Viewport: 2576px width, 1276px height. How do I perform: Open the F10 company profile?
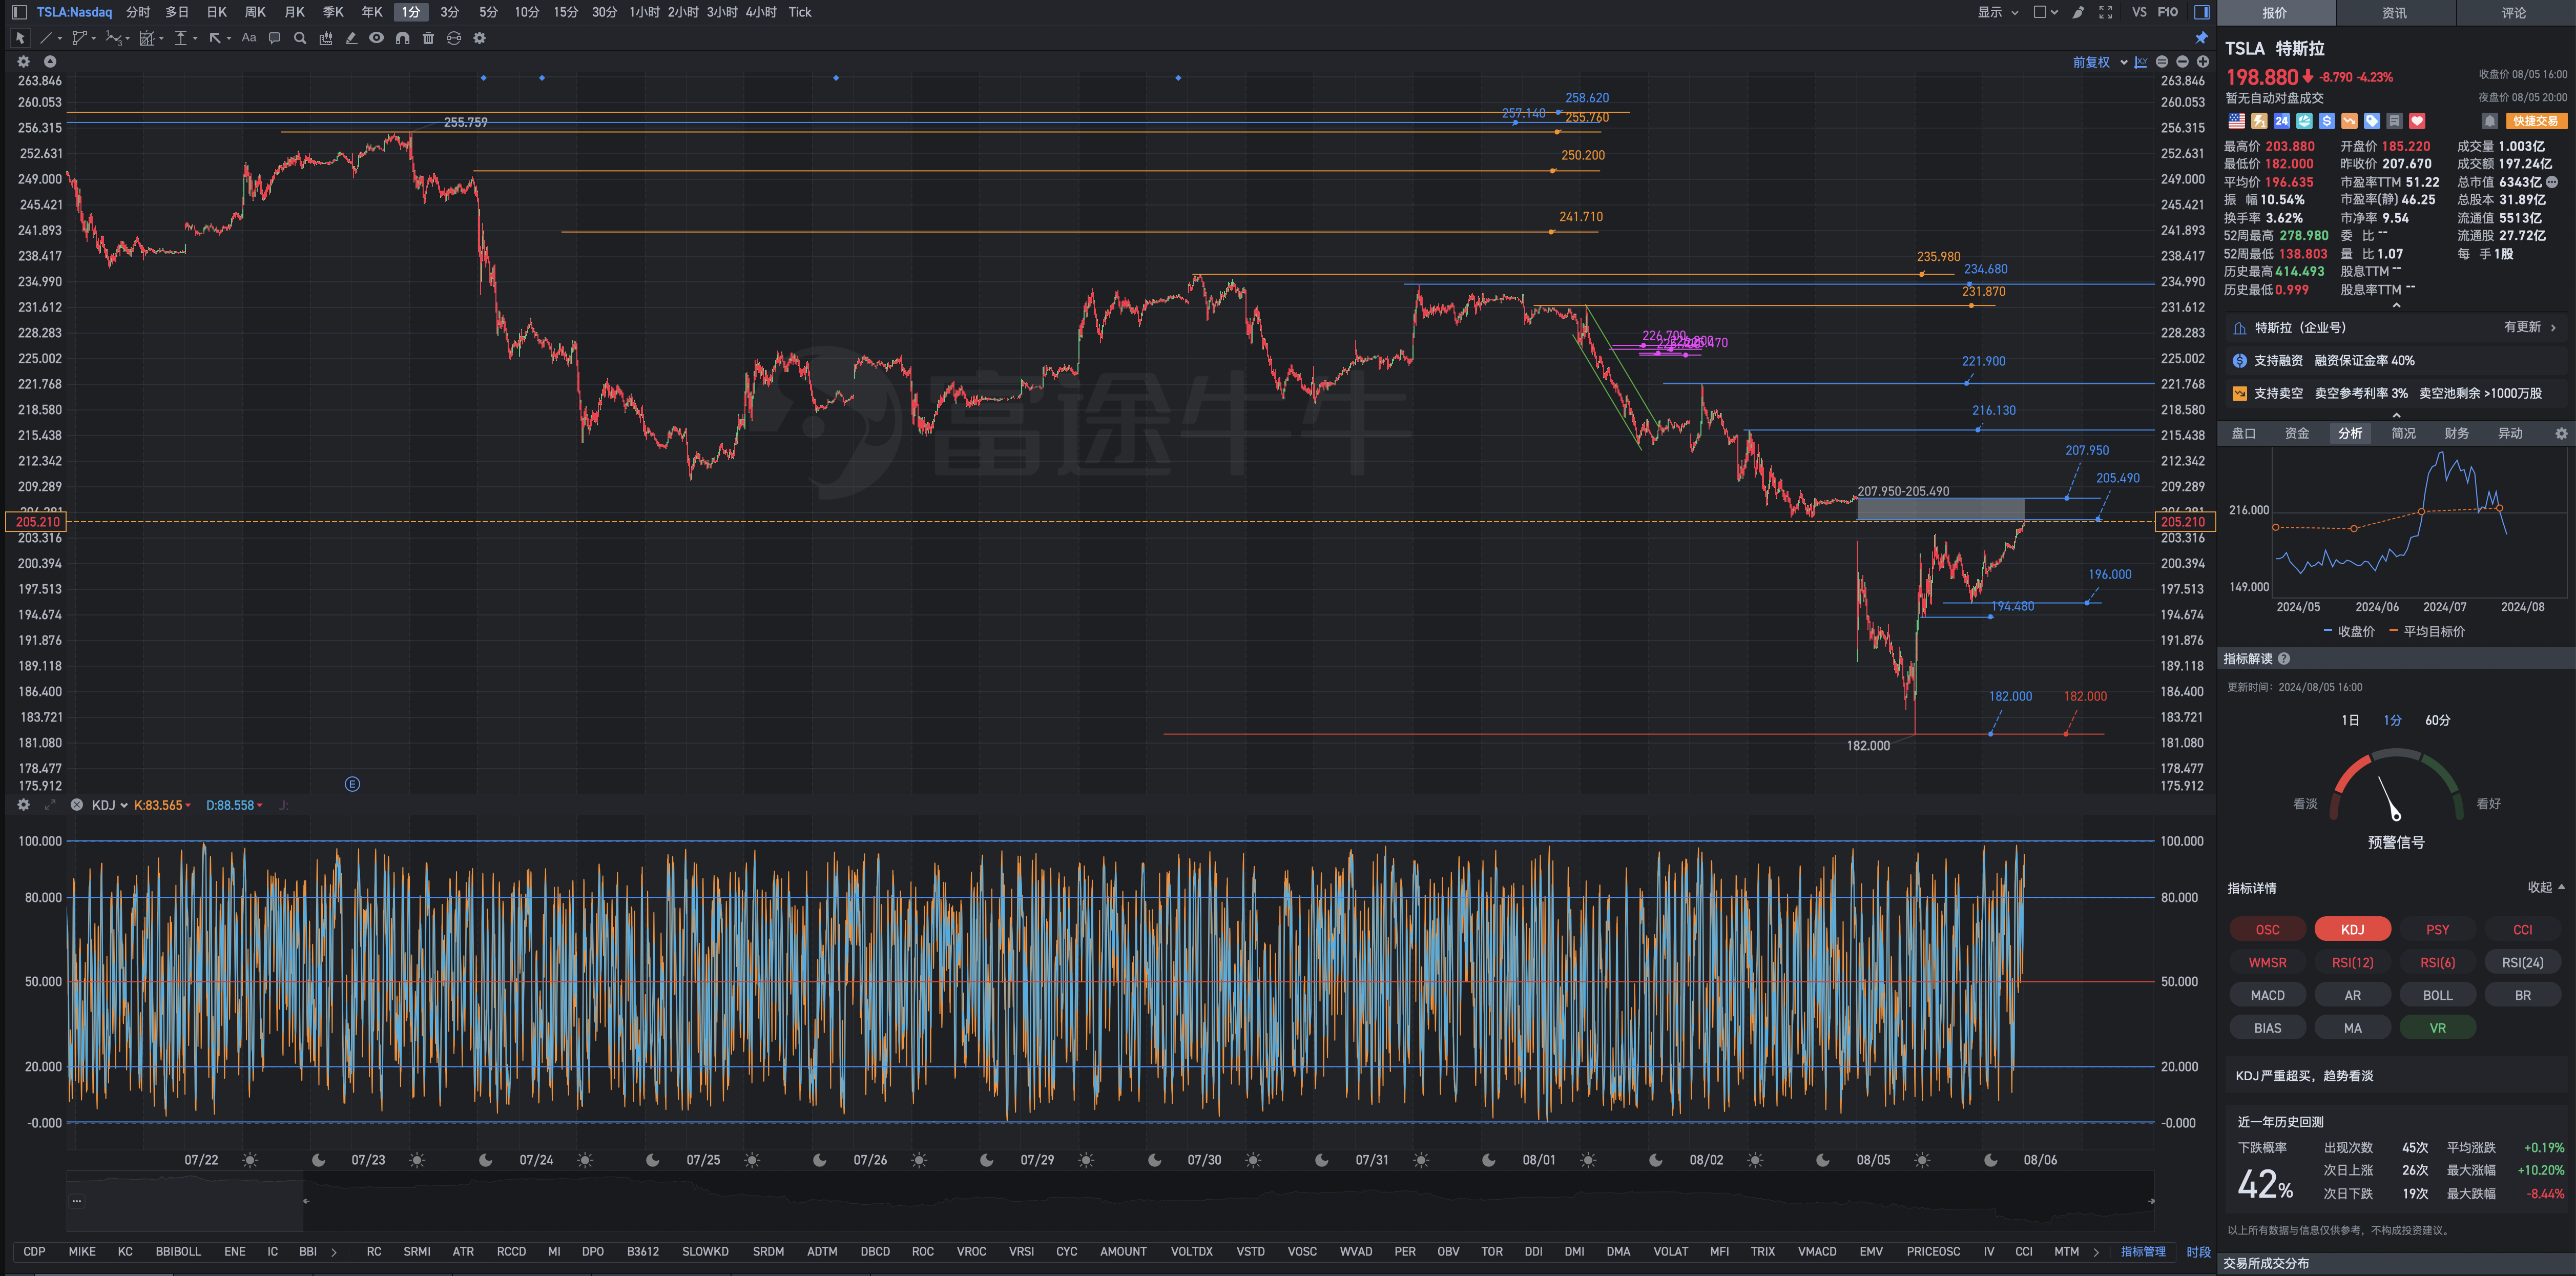tap(2168, 12)
